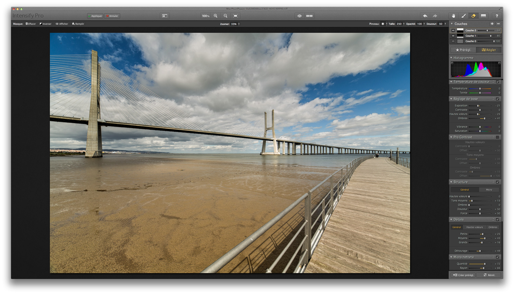Image resolution: width=514 pixels, height=294 pixels.
Task: Toggle histogram highlight clipping indicator
Action: coord(499,63)
